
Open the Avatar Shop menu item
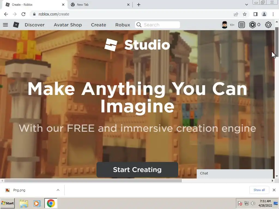68,25
